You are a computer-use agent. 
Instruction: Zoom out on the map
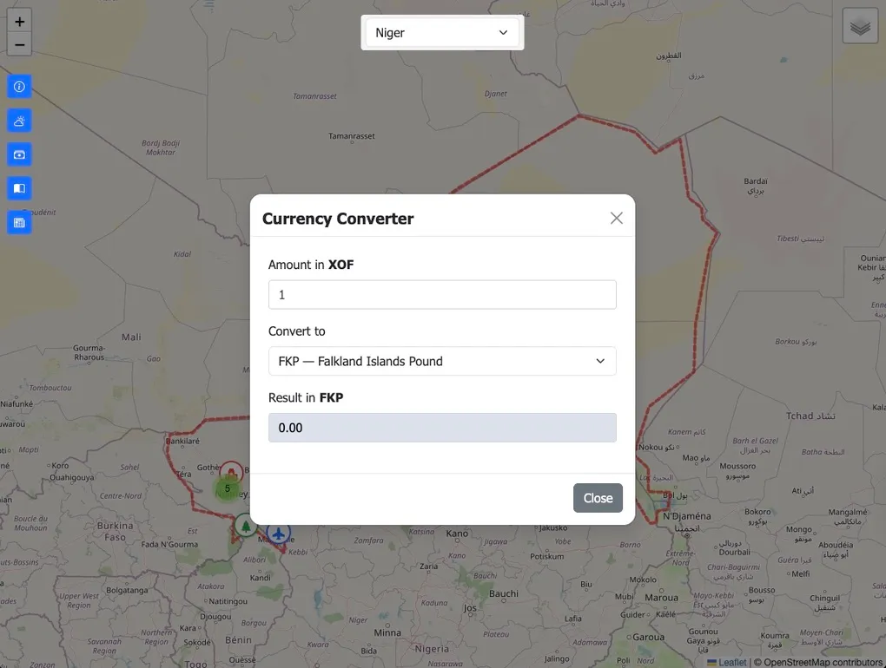pyautogui.click(x=19, y=44)
